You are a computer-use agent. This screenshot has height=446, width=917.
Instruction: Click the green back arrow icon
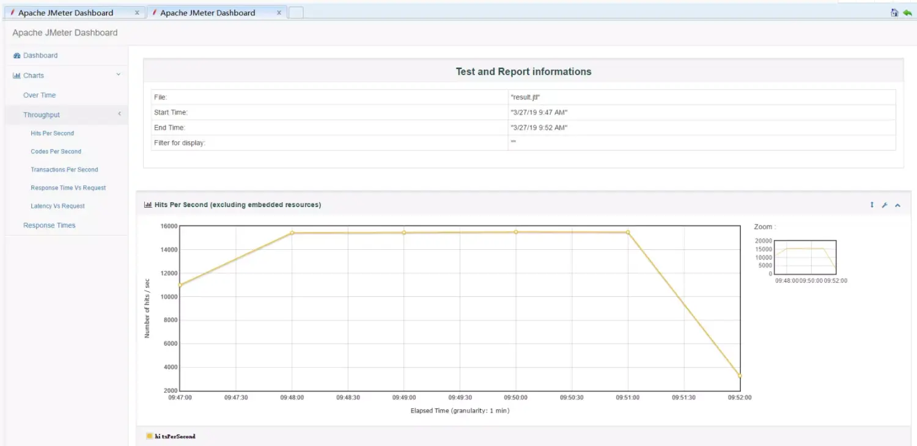pyautogui.click(x=907, y=12)
